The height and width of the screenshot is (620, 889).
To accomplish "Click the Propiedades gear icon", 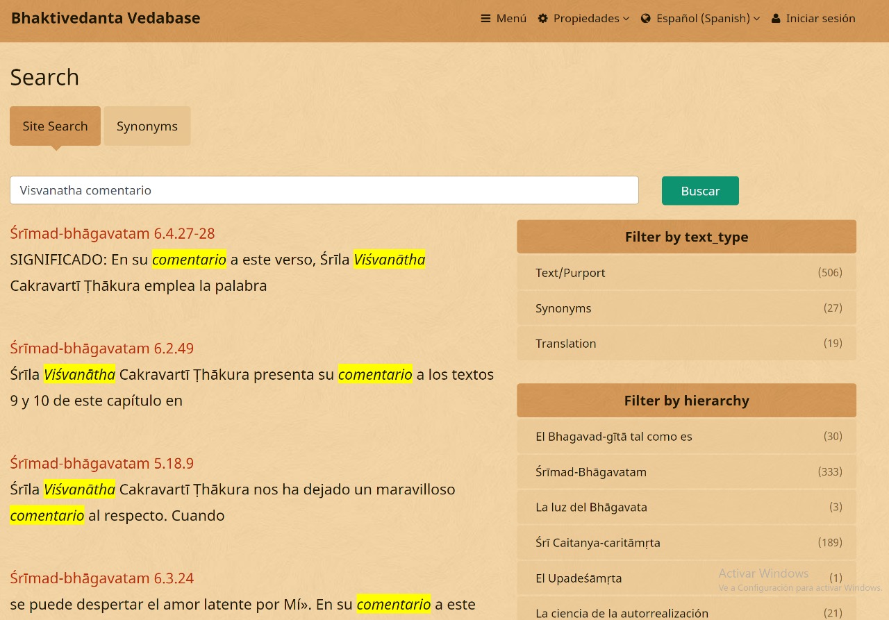I will [x=542, y=19].
